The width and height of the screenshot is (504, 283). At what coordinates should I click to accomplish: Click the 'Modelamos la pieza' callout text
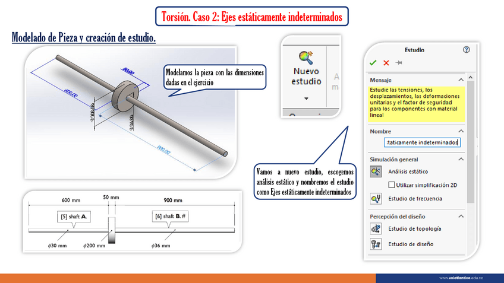[x=215, y=77]
